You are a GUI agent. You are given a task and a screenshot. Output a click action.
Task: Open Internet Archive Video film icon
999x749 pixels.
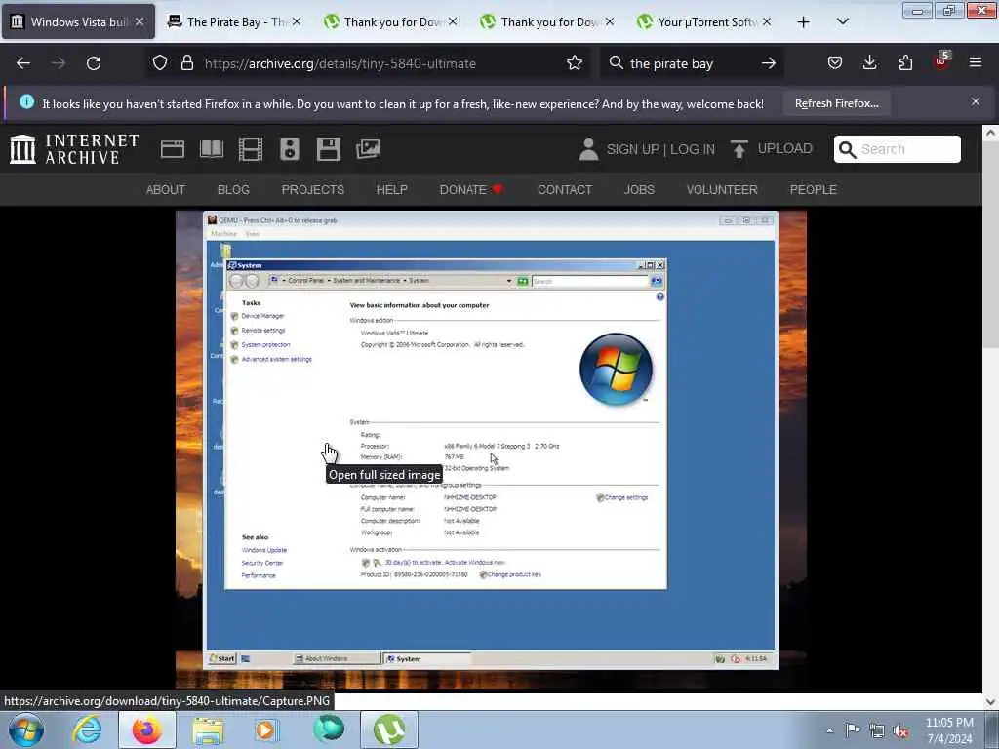tap(251, 149)
